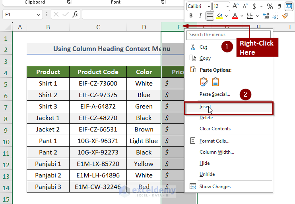Click the Increase Decimal icon
This screenshot has height=204, width=295.
[266, 16]
